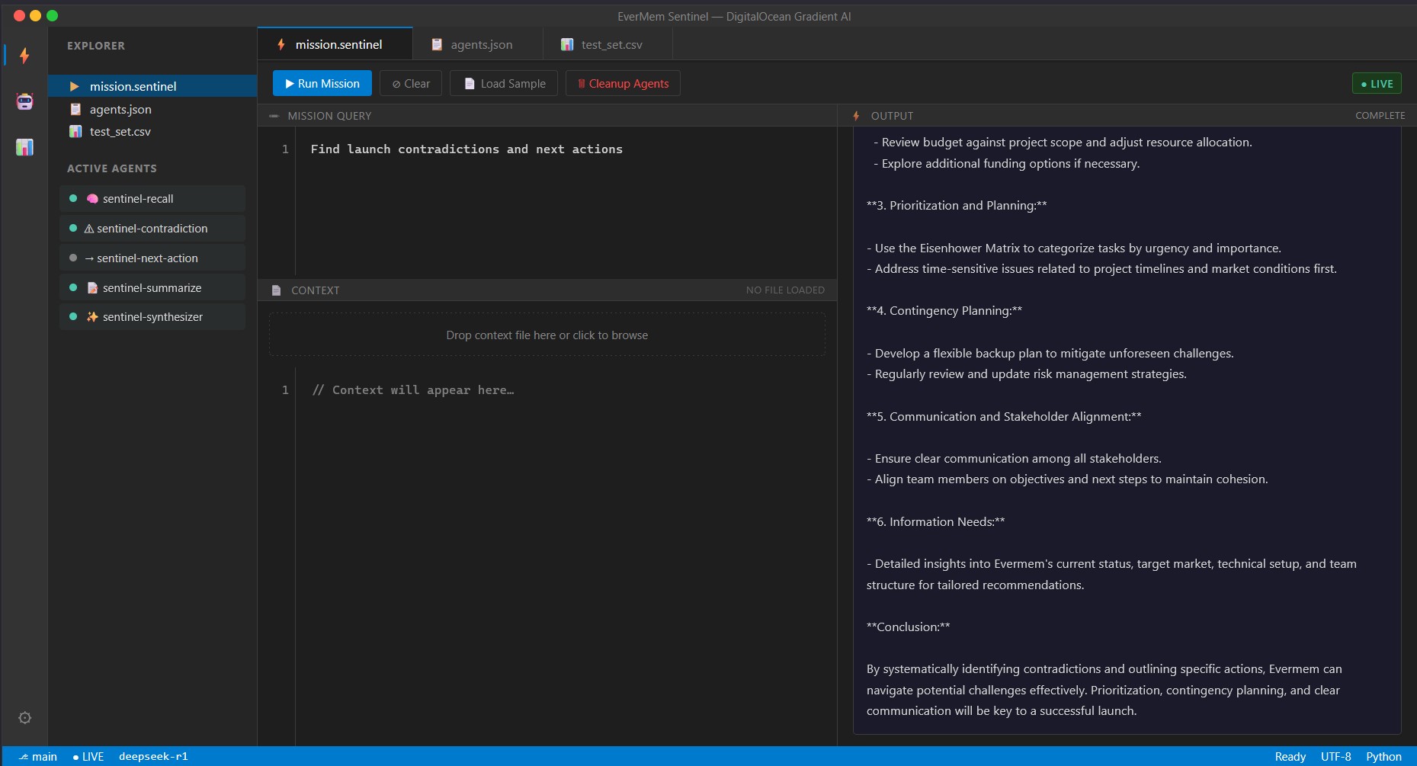Viewport: 1417px width, 766px height.
Task: Click the EXPLORER sidebar heading
Action: pyautogui.click(x=96, y=46)
